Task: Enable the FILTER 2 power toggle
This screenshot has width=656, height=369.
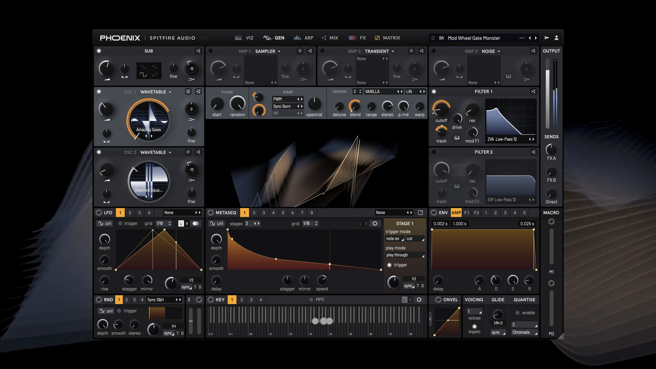Action: (x=434, y=152)
